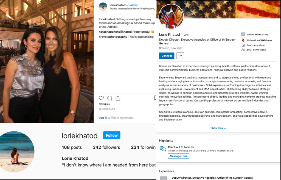Viewport: 281px width, 180px height.
Task: Click the chat bubbles Highlights icon
Action: point(163,149)
